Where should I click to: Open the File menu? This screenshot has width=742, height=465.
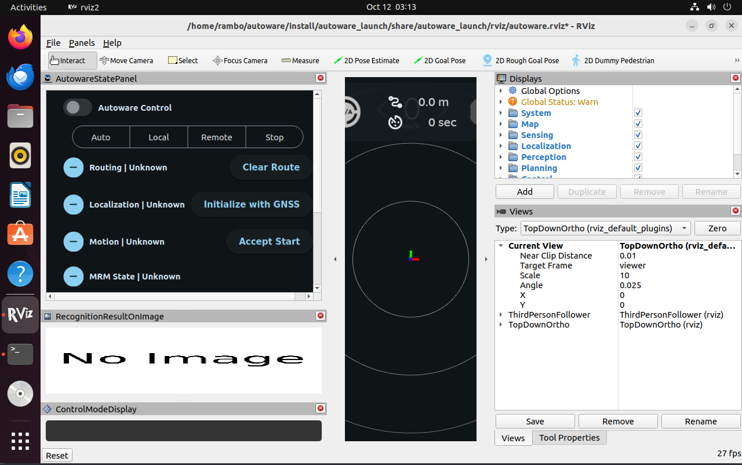pyautogui.click(x=53, y=43)
